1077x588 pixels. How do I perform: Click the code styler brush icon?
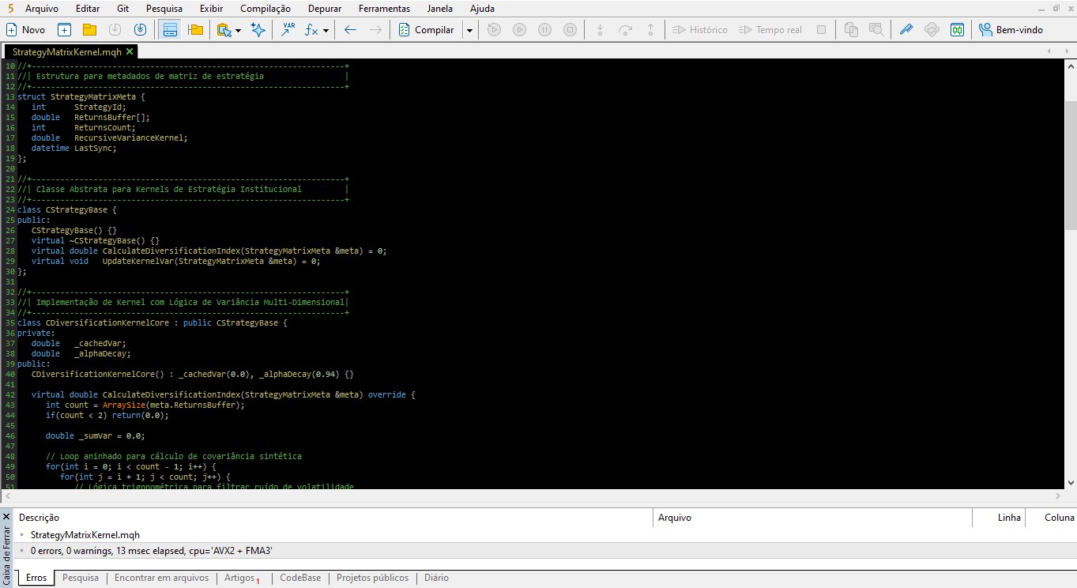pos(906,30)
